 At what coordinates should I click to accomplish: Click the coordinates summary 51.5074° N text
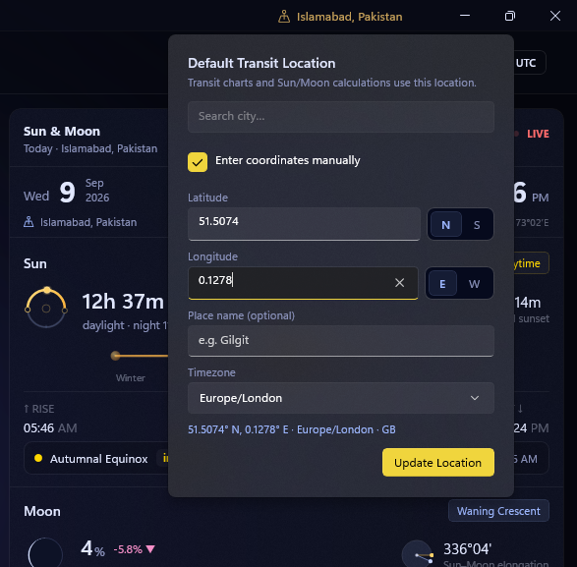pos(291,429)
